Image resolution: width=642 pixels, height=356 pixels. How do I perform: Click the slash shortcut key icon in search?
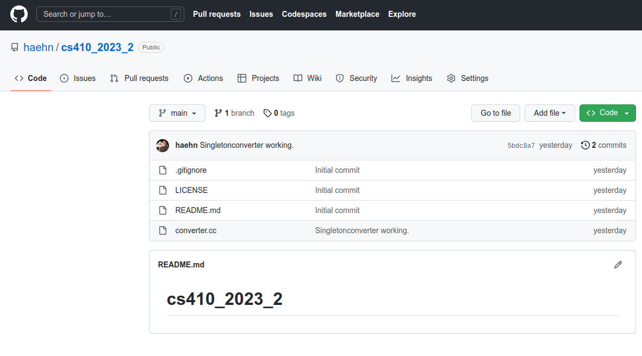point(176,14)
